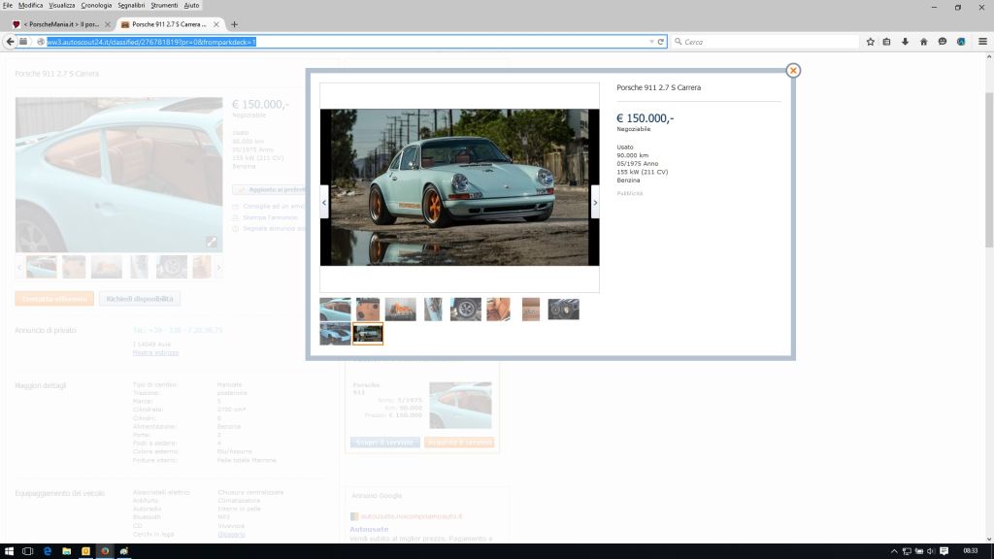This screenshot has width=994, height=559.
Task: Click the Scopri il servizio button
Action: pos(384,443)
